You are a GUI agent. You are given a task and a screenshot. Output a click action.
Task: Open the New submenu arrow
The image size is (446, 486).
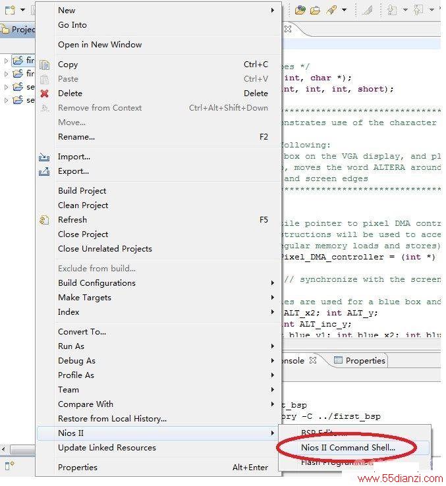pos(272,11)
